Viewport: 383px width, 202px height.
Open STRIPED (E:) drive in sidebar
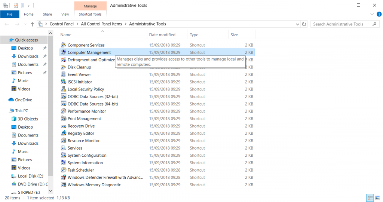tap(26, 192)
